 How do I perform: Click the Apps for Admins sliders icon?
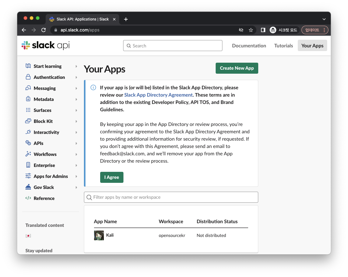pyautogui.click(x=28, y=176)
